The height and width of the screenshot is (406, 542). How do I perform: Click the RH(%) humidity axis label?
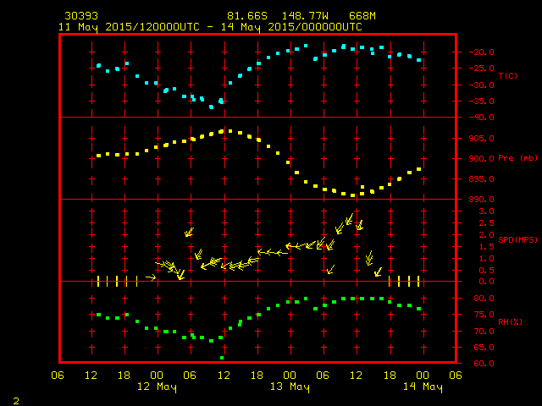pos(510,321)
